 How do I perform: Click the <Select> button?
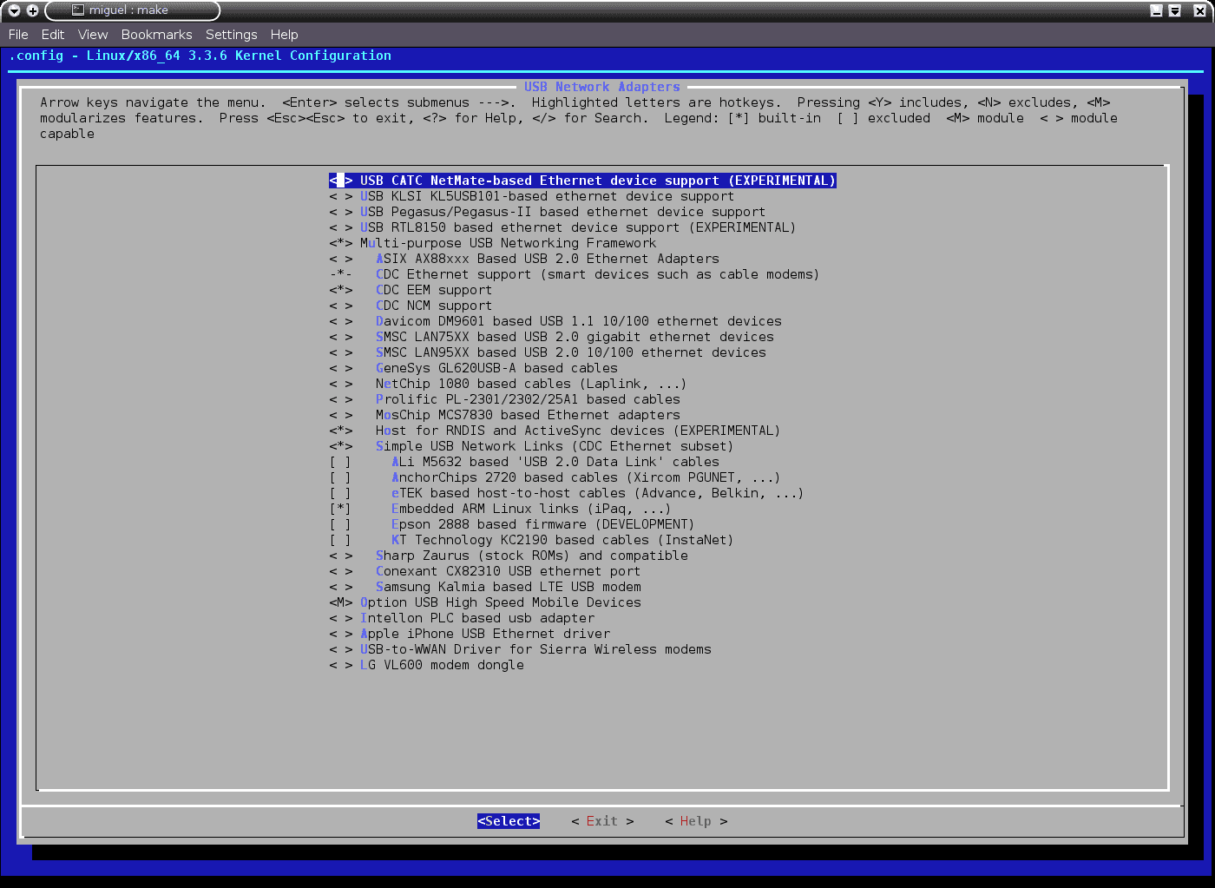pyautogui.click(x=509, y=821)
